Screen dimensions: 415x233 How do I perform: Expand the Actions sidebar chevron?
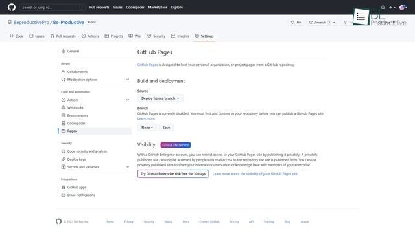[x=128, y=100]
